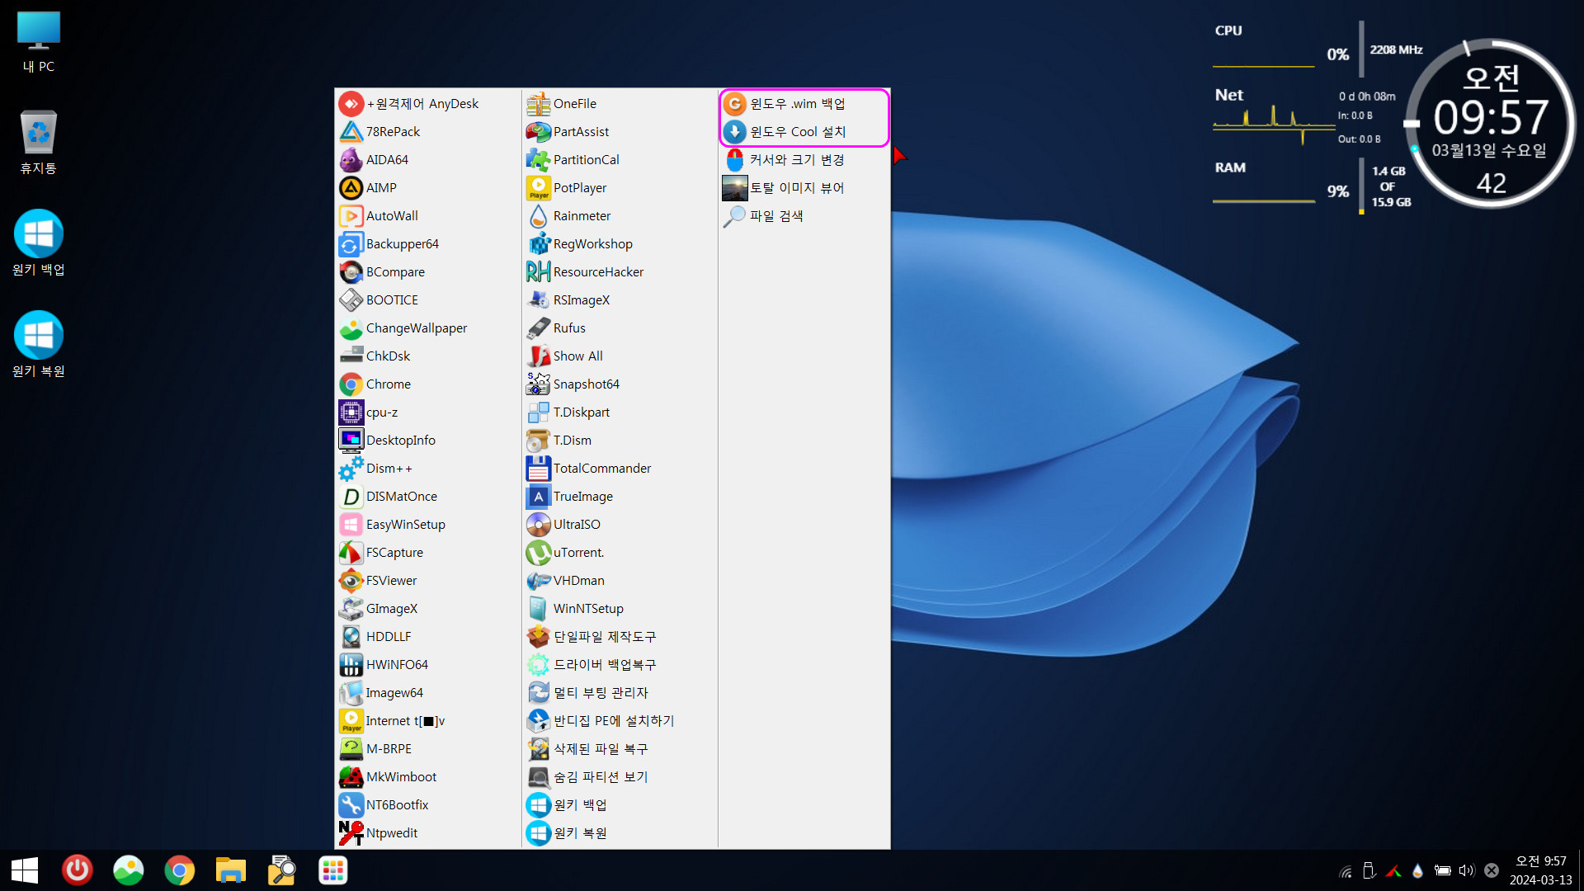Launch 78RePack from the menu

pyautogui.click(x=427, y=131)
